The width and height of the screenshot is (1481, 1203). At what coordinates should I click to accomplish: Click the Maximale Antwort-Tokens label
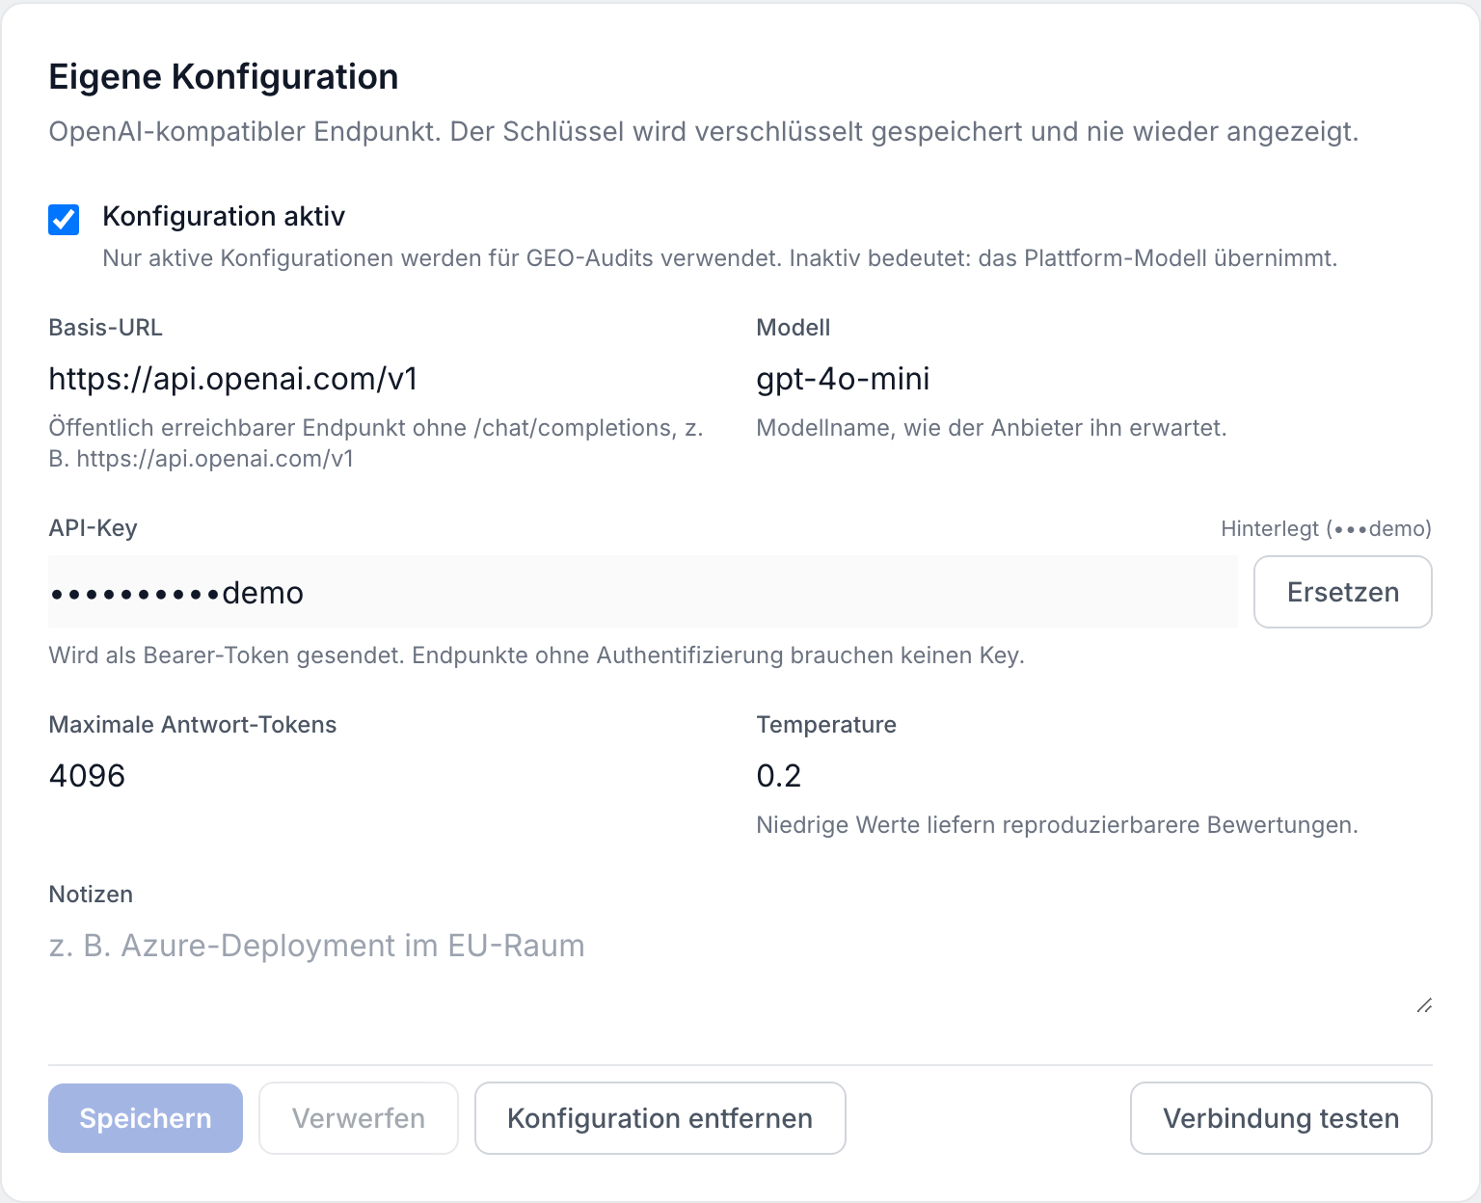(x=193, y=725)
